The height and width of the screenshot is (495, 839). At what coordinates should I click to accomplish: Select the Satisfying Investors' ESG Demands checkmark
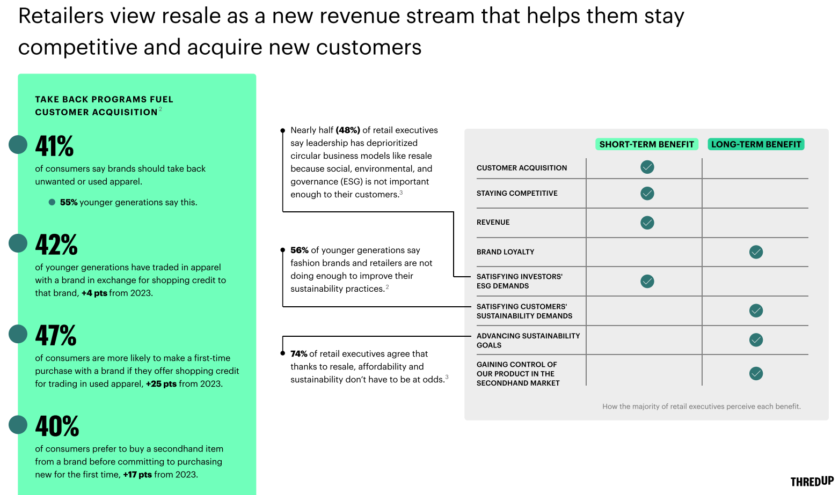coord(647,281)
